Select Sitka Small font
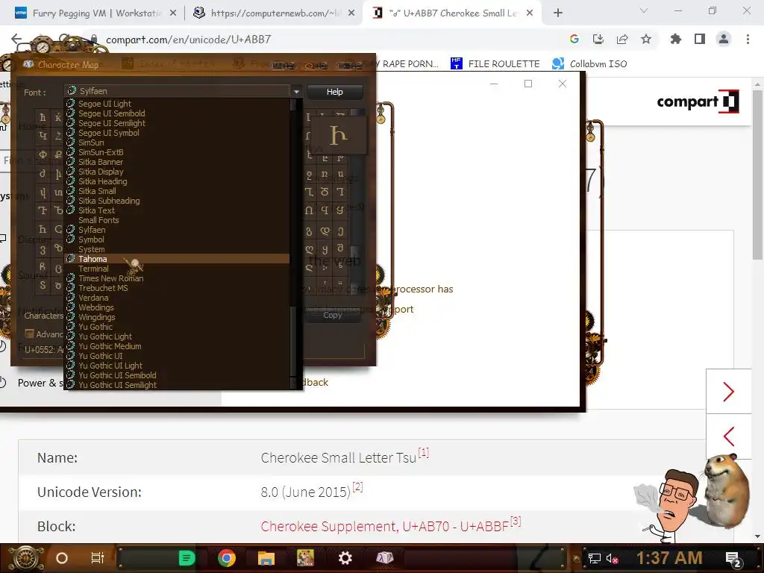The width and height of the screenshot is (764, 573). click(178, 191)
